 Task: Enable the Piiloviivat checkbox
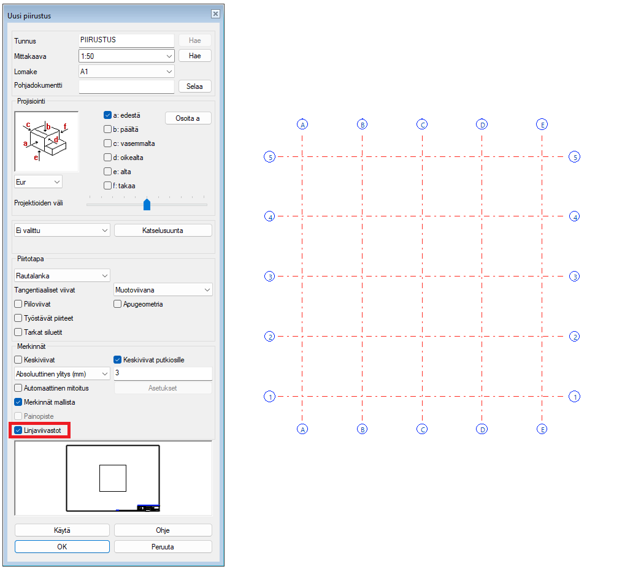[x=18, y=304]
